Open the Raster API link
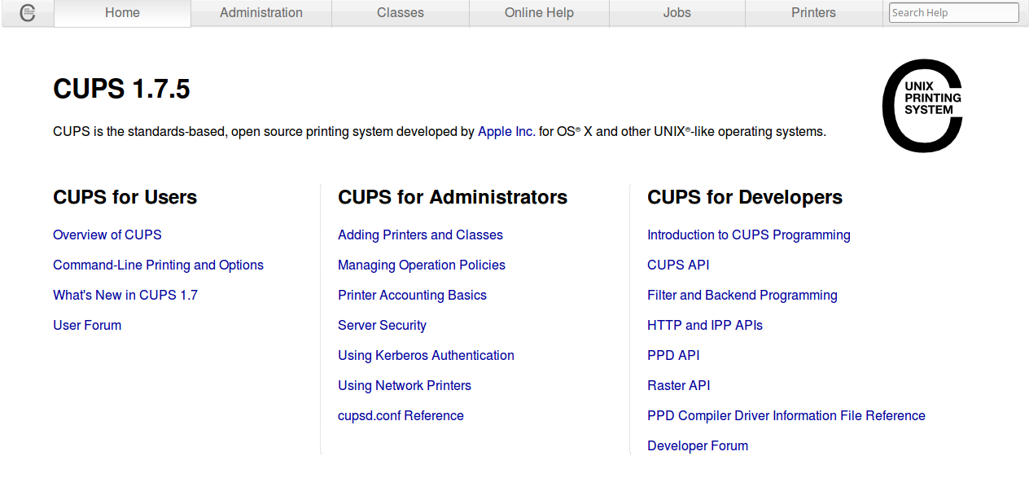 click(679, 385)
